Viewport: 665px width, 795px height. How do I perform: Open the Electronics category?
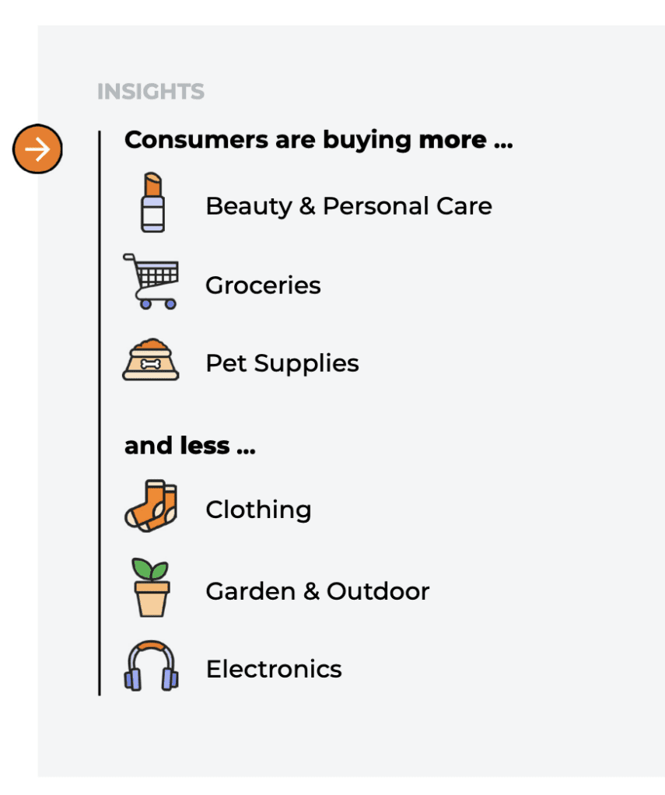(274, 669)
